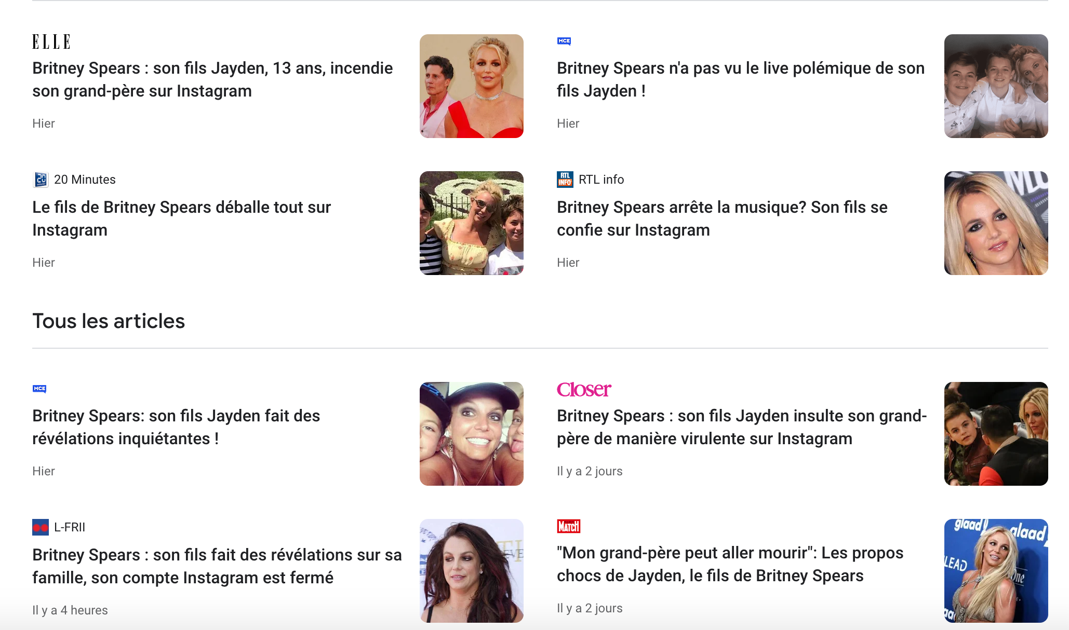
Task: Click the RTL info source icon
Action: click(x=565, y=180)
